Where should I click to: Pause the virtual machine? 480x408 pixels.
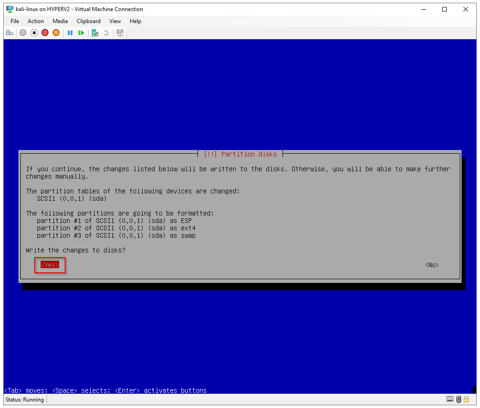point(70,33)
